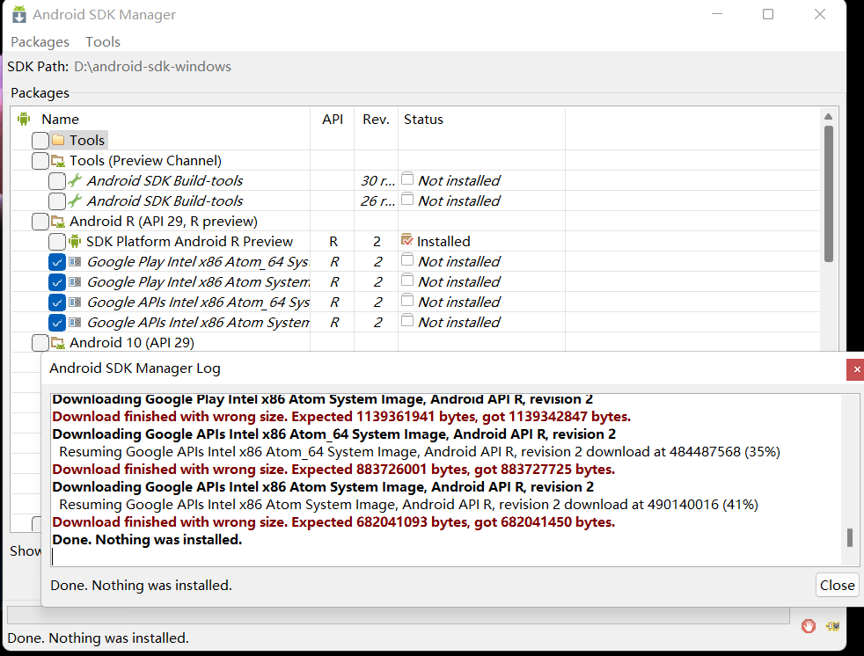
Task: Select the Android 10 (API 29) row label
Action: 132,343
